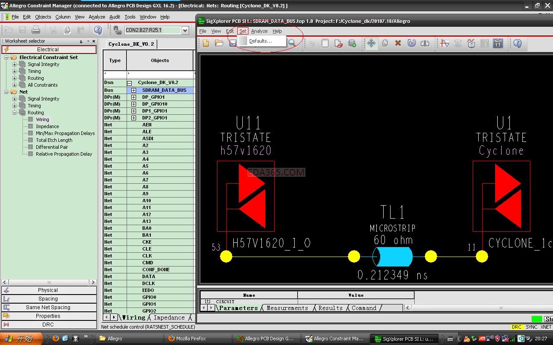This screenshot has height=345, width=553.
Task: Switch to Allegro PCB Design taskbar item
Action: coord(266,339)
